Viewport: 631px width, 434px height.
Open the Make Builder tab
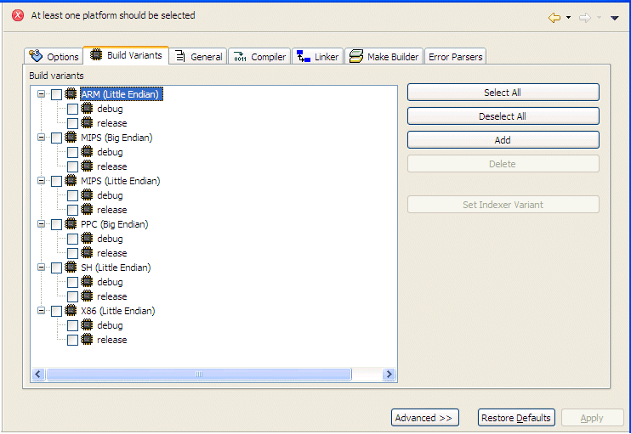(x=384, y=57)
